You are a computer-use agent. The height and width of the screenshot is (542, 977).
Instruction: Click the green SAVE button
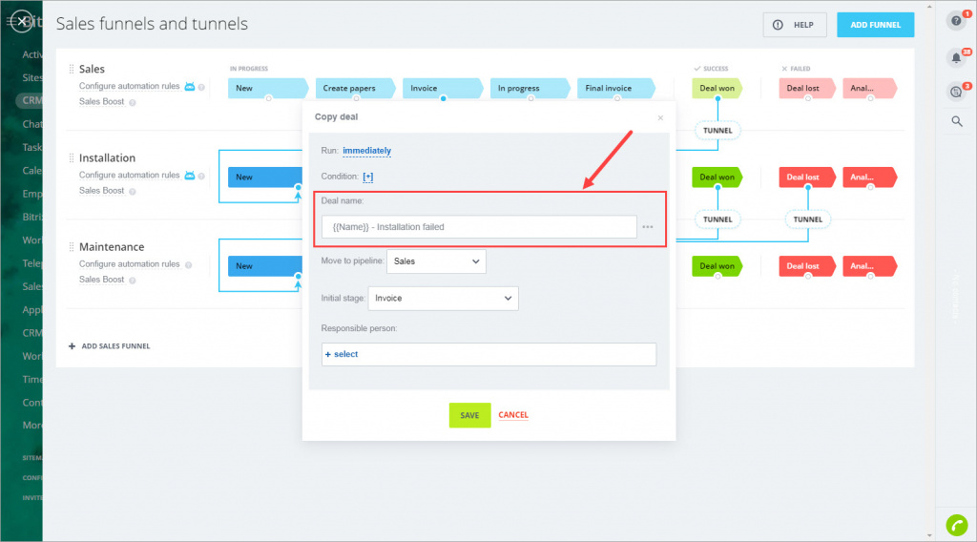[x=469, y=415]
